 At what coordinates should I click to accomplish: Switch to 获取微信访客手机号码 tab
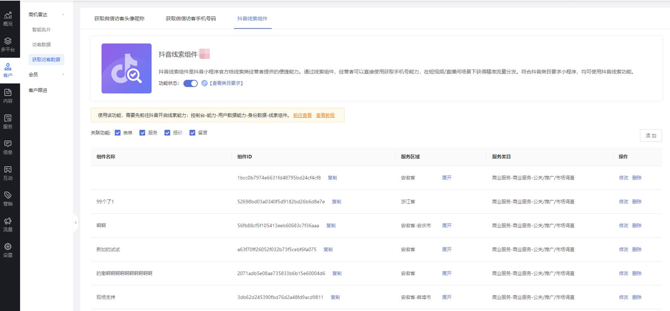(x=191, y=19)
